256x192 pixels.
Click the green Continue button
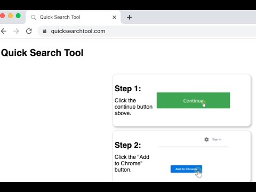[x=193, y=100]
